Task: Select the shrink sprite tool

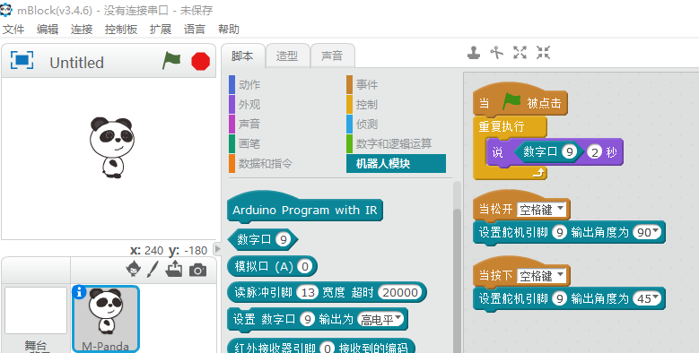Action: [x=543, y=53]
